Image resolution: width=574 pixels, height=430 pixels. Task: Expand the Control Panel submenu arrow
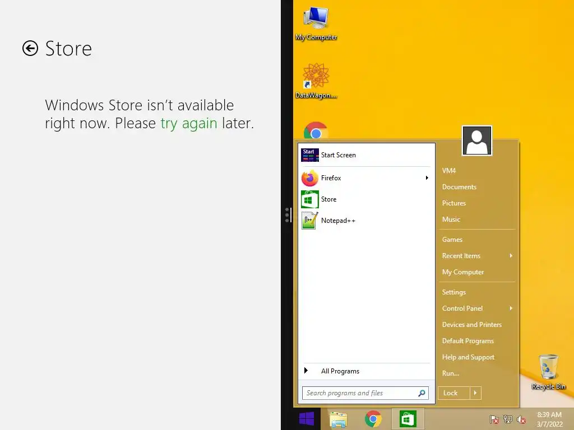click(511, 309)
